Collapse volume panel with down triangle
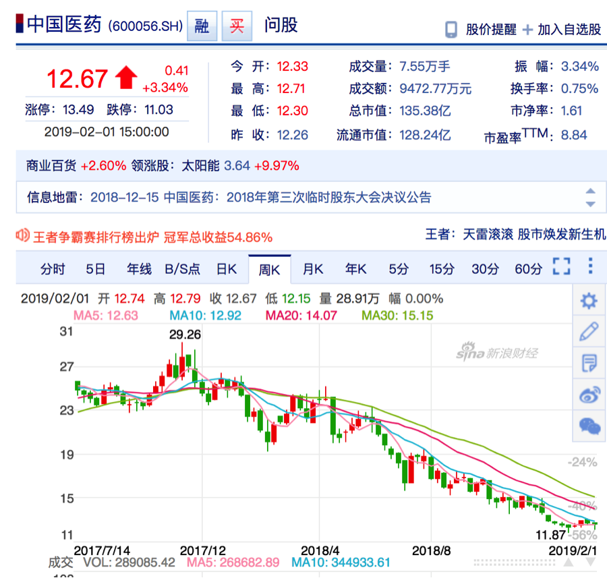The height and width of the screenshot is (578, 607). [591, 562]
